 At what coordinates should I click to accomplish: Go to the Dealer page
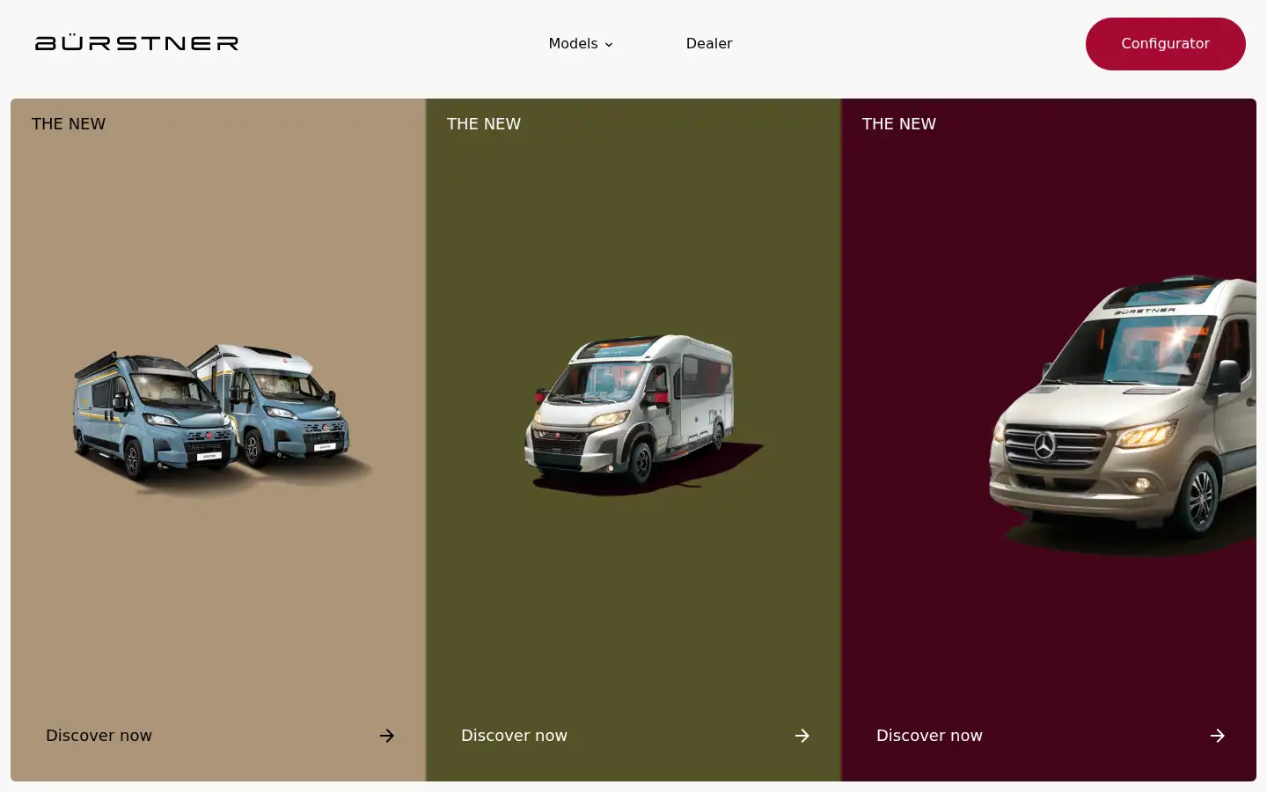pyautogui.click(x=709, y=44)
